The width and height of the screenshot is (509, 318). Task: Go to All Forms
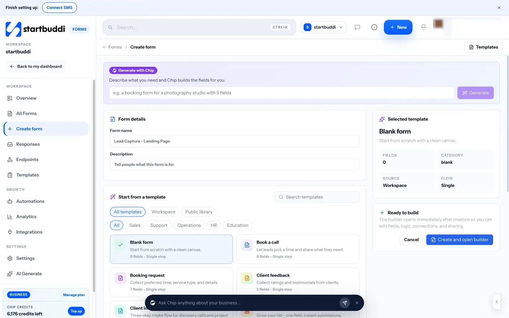pos(46,113)
